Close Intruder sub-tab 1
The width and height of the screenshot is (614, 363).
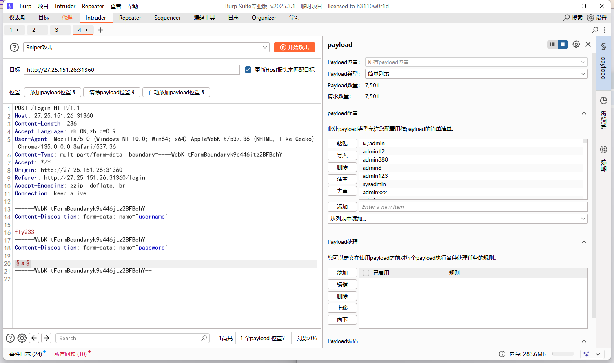(x=18, y=30)
